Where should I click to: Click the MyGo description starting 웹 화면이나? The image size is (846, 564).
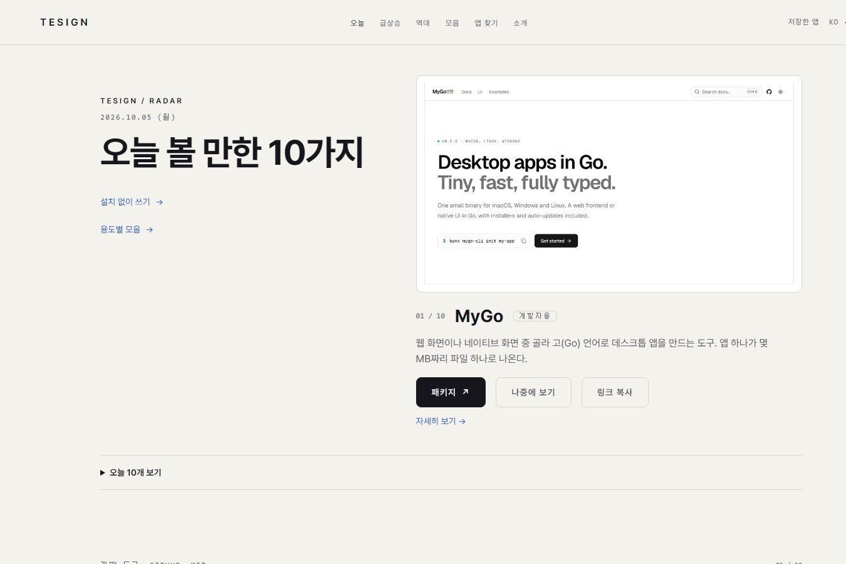(x=592, y=351)
